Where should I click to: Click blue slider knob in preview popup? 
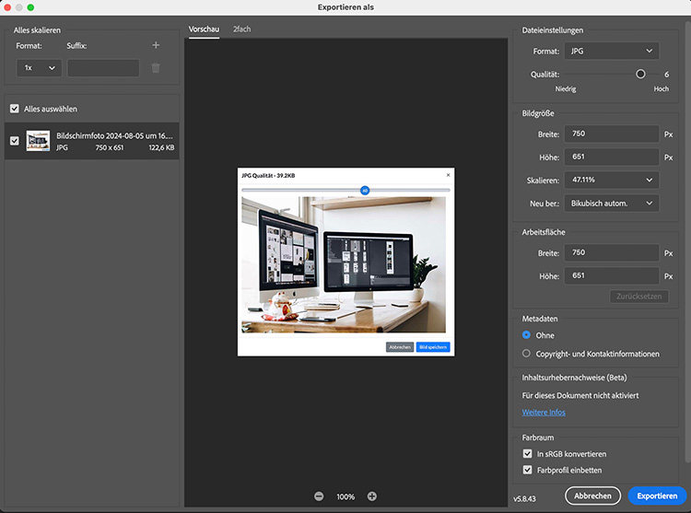(x=365, y=191)
